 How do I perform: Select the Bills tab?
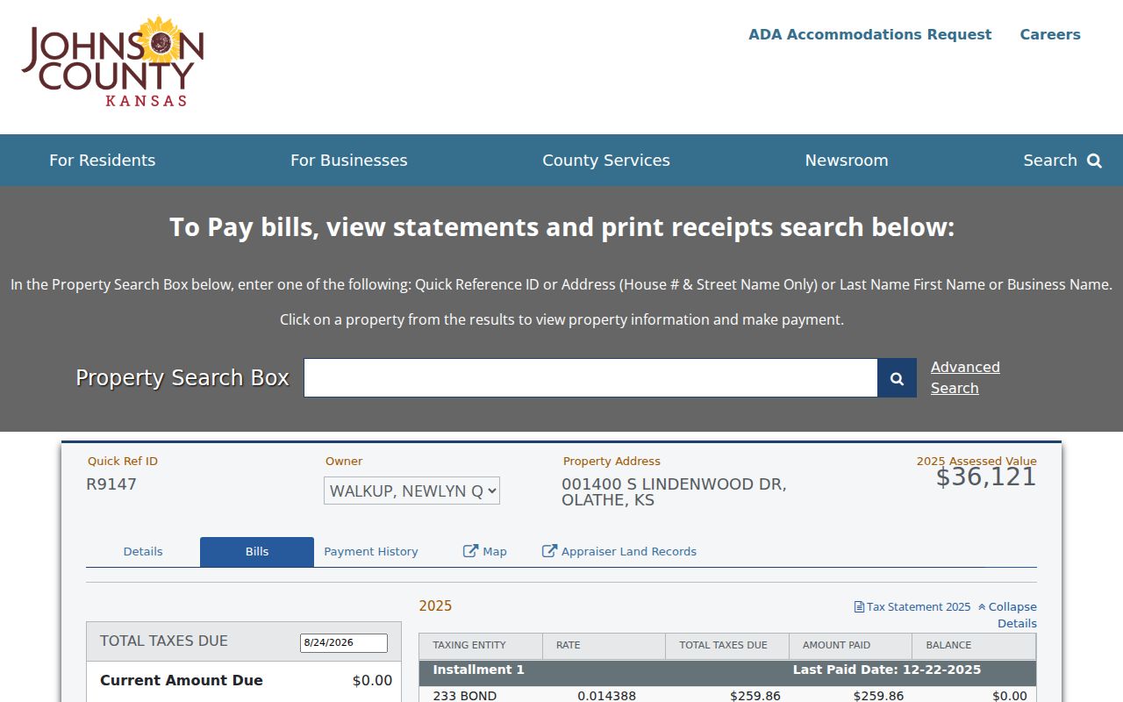point(257,552)
